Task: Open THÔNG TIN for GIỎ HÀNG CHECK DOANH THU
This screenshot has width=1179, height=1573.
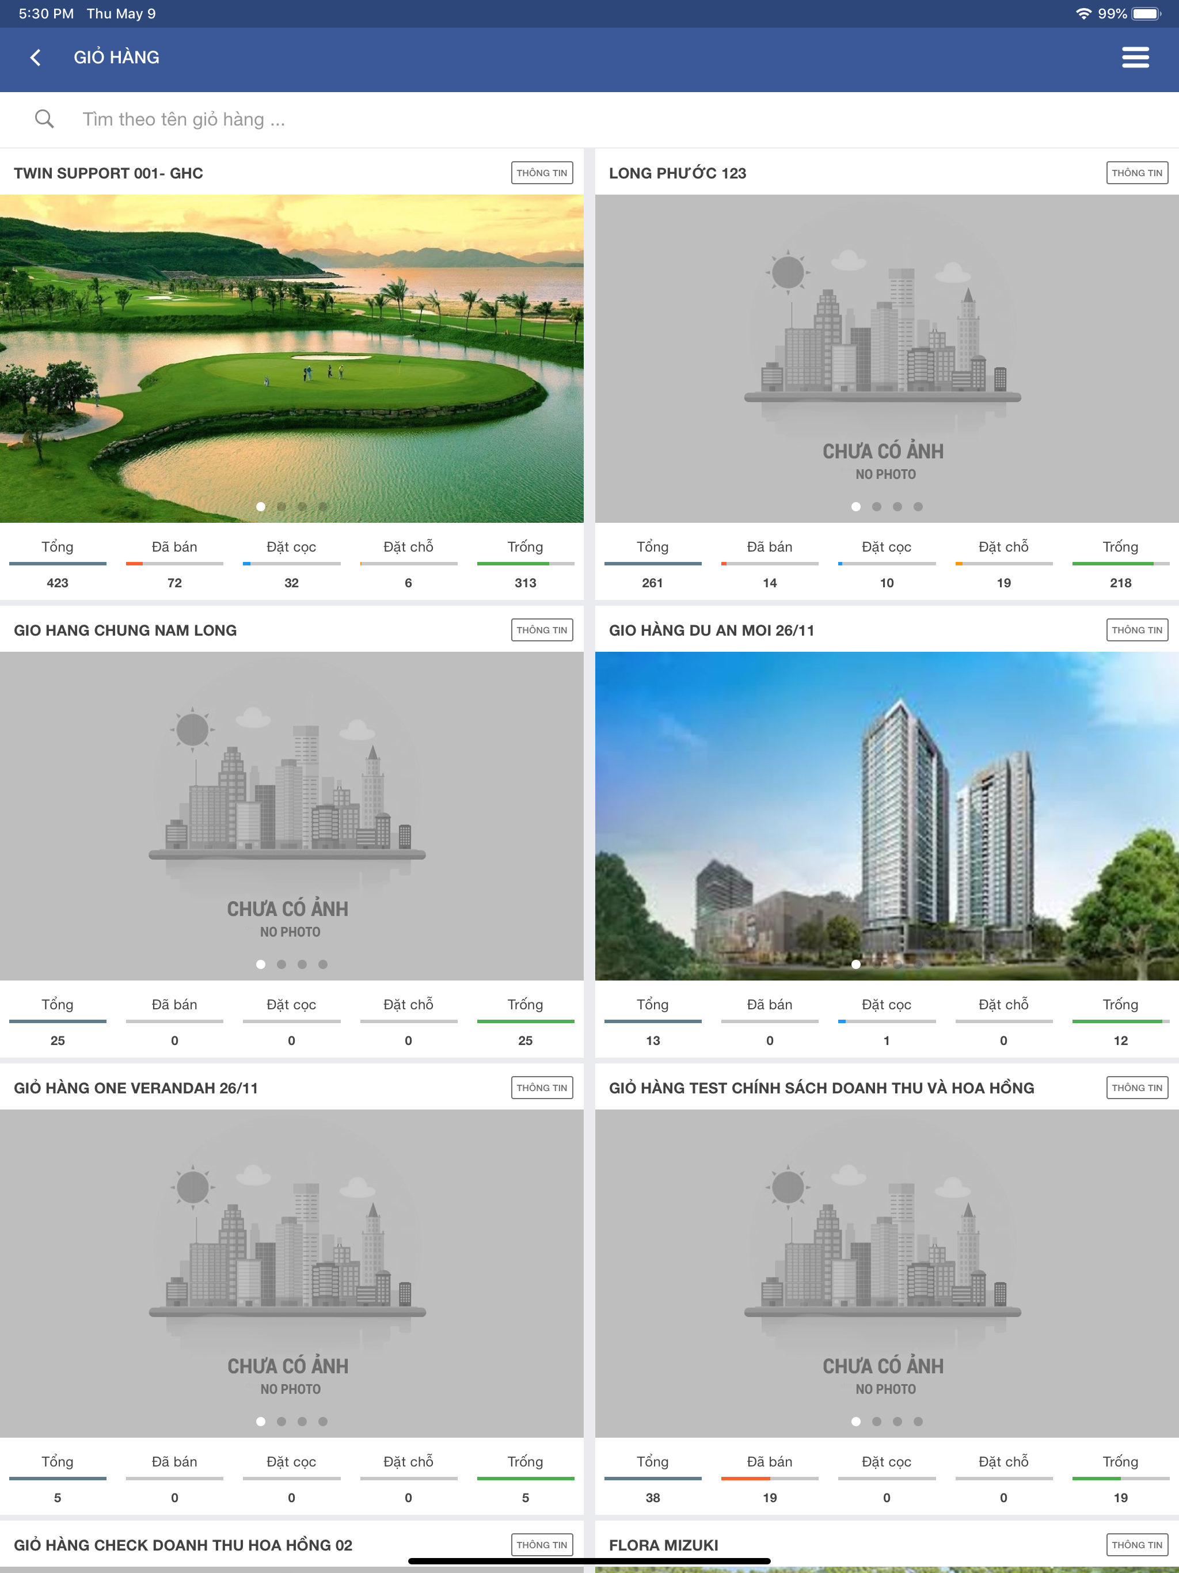Action: point(542,1545)
